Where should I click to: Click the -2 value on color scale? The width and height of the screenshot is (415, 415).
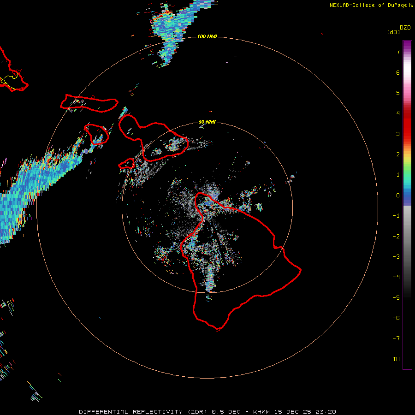pos(396,237)
